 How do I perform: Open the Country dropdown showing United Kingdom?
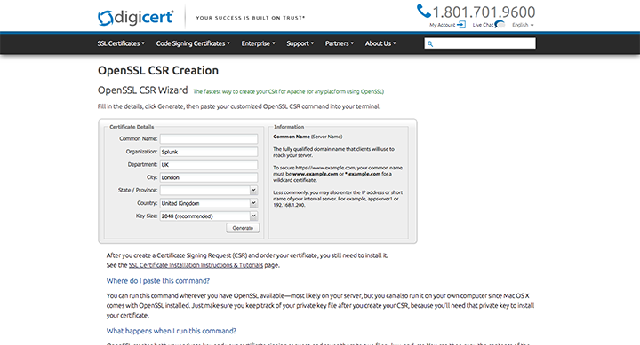coord(209,203)
